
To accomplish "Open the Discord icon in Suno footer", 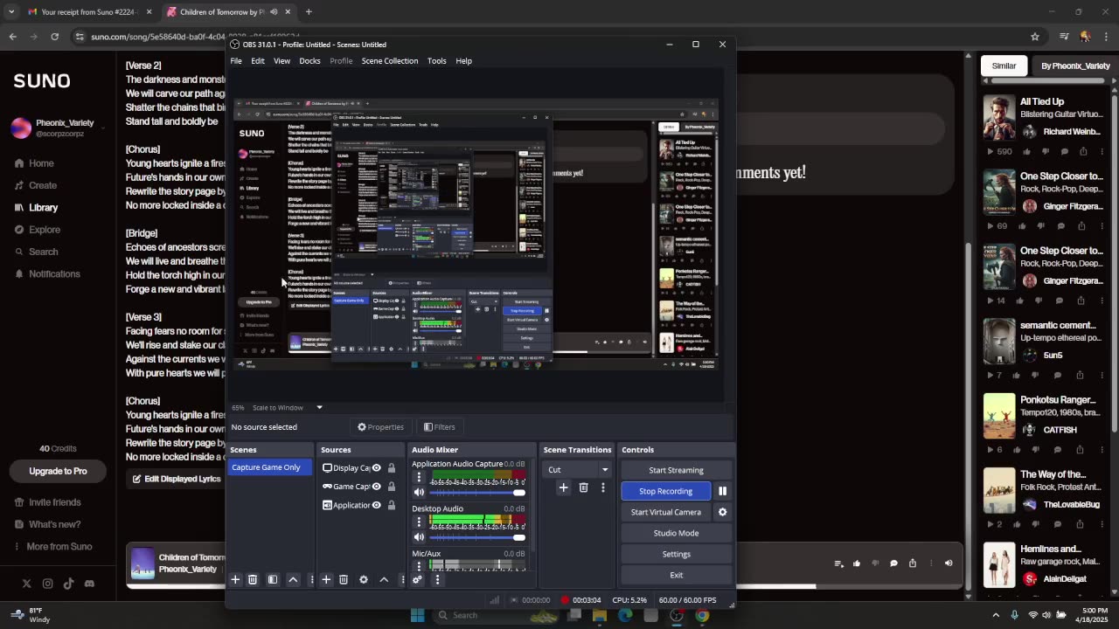I will (89, 584).
